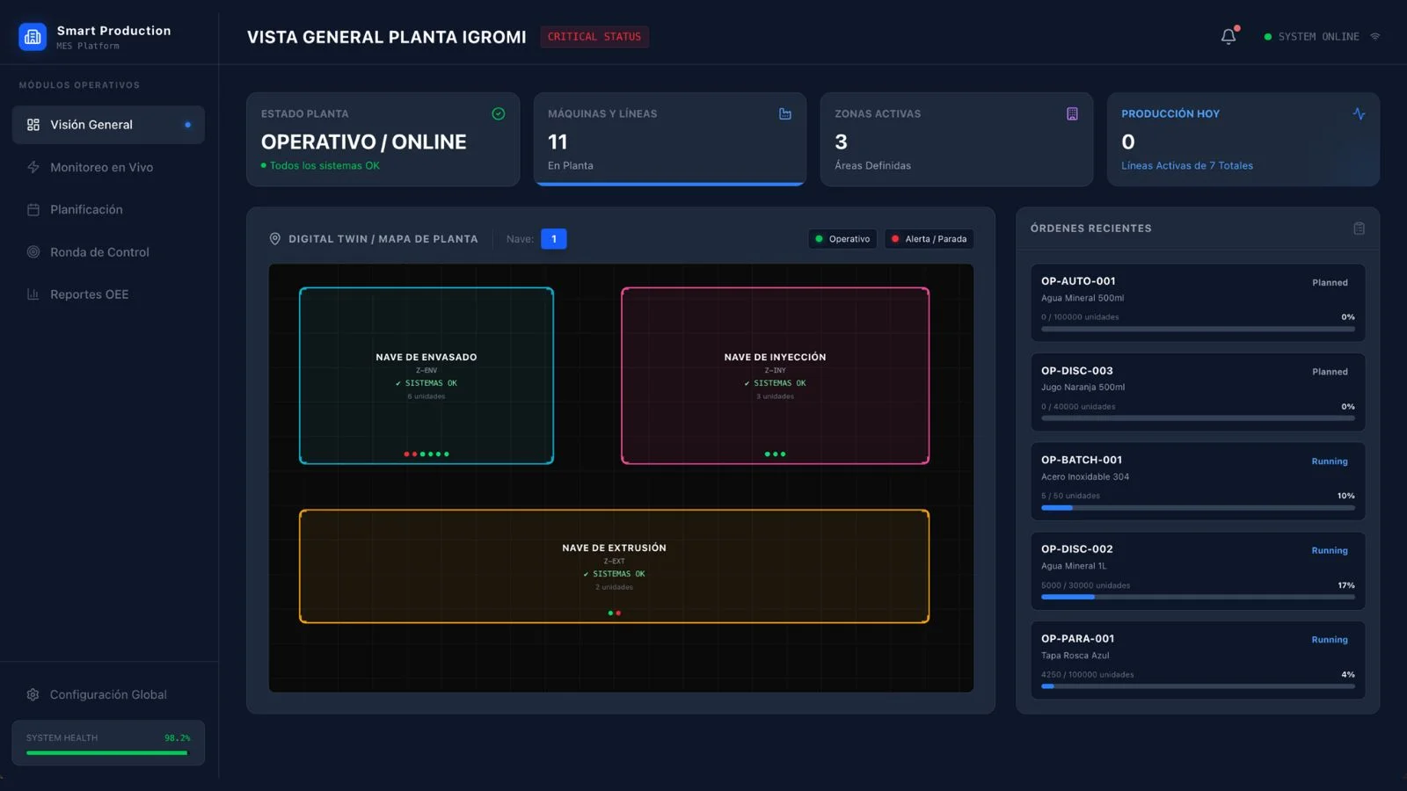Click the building icon in Zonas Activas
Viewport: 1407px width, 791px height.
coord(1072,114)
